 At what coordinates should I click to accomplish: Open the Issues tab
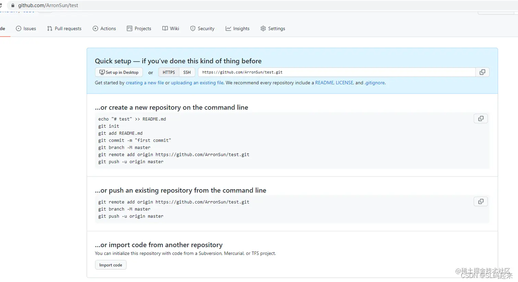[26, 28]
